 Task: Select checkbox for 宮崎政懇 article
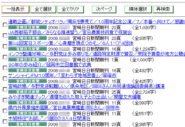point(5,89)
